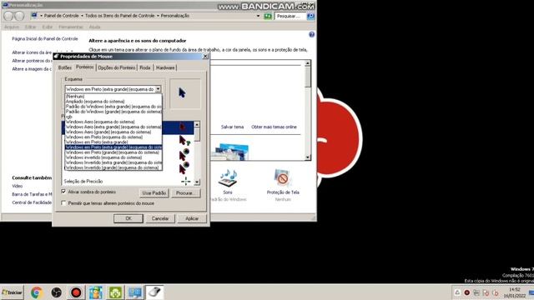Choose Windows invertido (esquema do sistema)
Viewport: 534px width, 300px height.
pos(113,157)
